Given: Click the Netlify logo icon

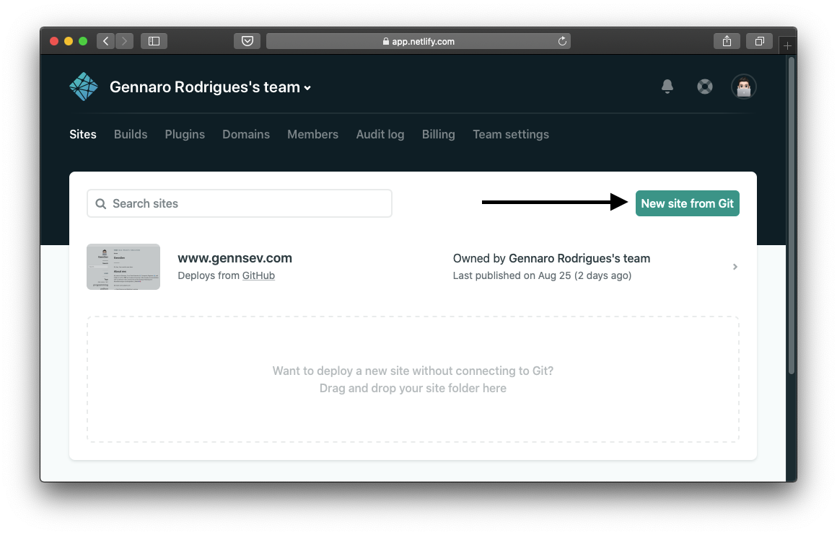Looking at the screenshot, I should click(84, 87).
